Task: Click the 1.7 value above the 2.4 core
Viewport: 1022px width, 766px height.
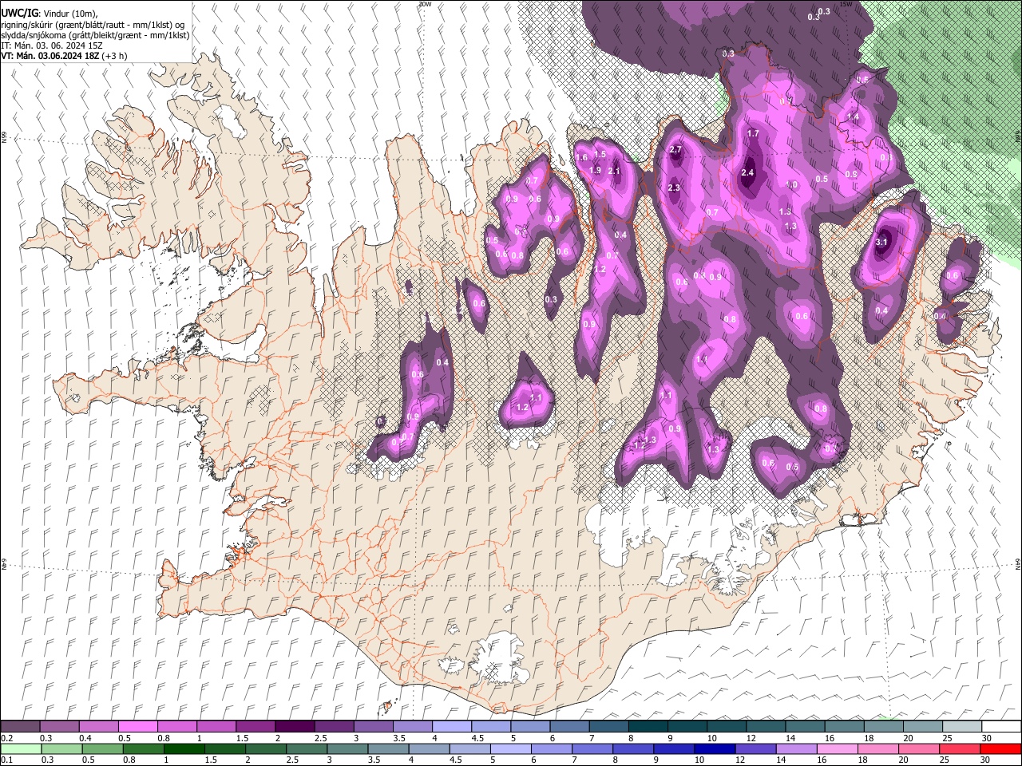Action: (753, 134)
